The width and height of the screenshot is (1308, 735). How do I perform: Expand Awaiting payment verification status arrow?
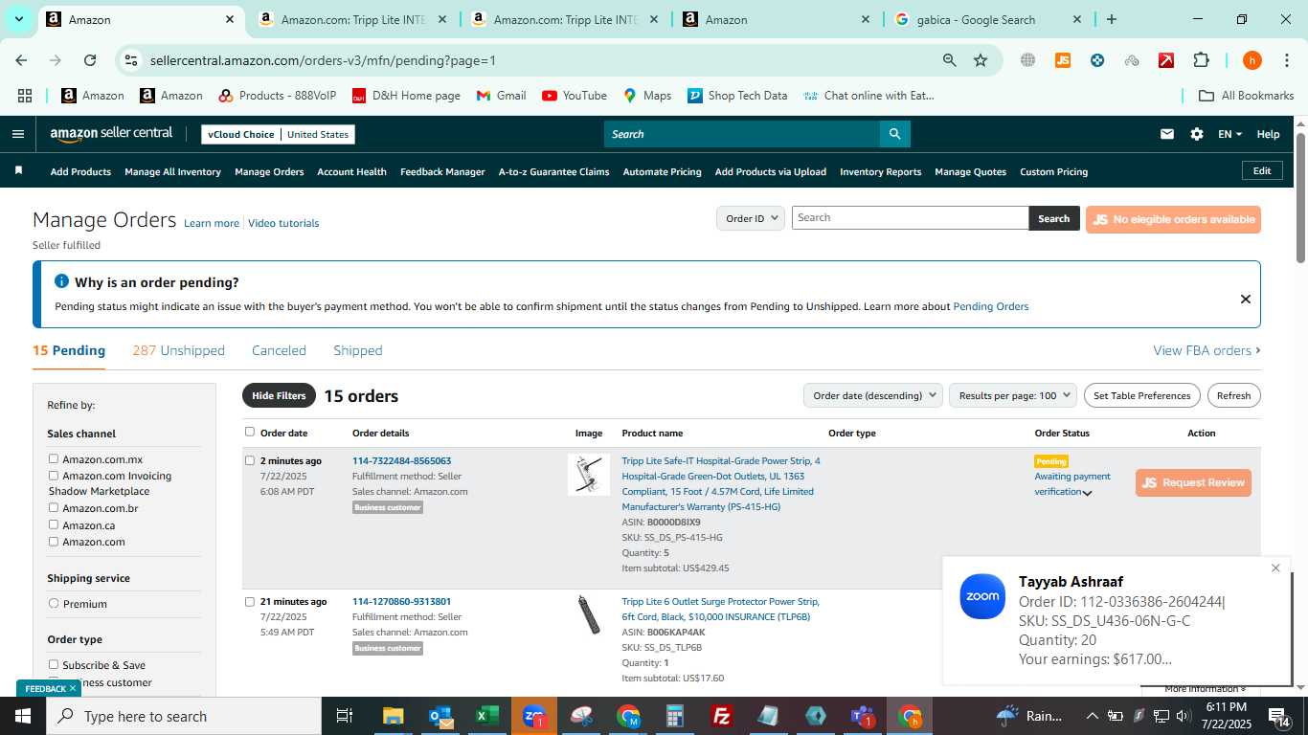[x=1087, y=493]
